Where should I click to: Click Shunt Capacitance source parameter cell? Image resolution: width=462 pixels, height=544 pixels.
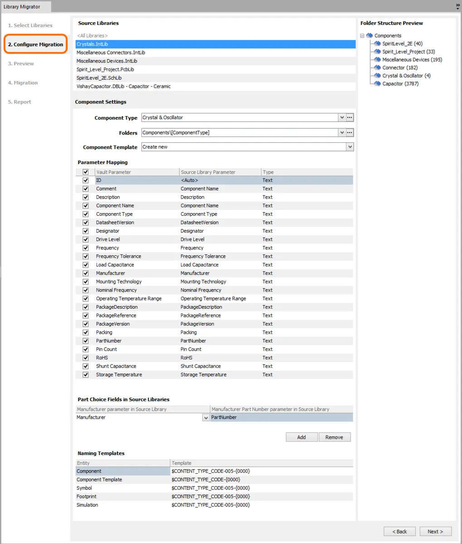[x=220, y=366]
